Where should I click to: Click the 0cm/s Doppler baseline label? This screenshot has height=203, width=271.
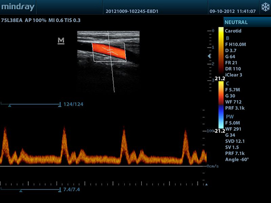click(212, 166)
